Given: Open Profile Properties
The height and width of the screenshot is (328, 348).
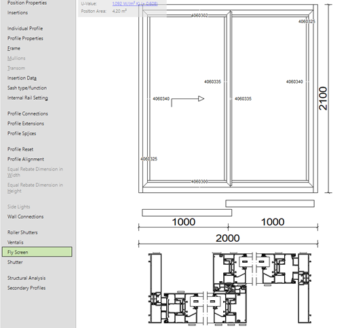Looking at the screenshot, I should 25,39.
